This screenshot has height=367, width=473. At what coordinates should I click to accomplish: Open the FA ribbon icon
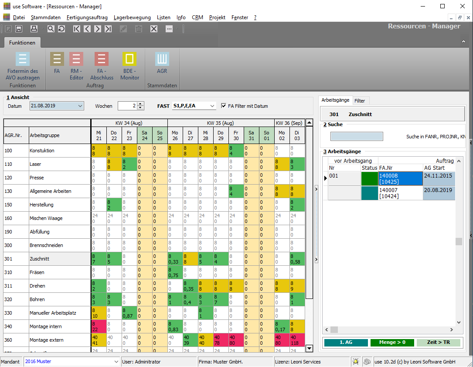click(57, 59)
